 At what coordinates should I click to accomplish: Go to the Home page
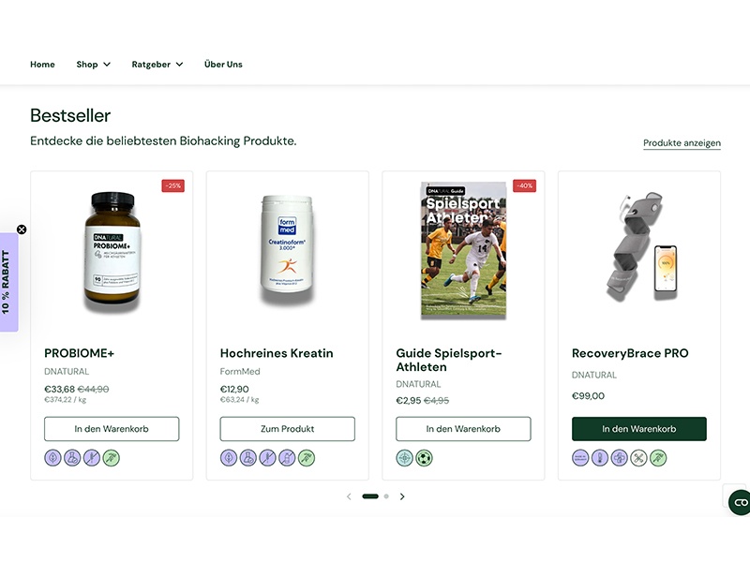42,65
